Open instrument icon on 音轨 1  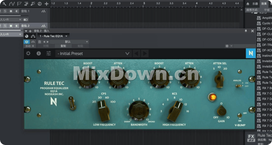[44, 11]
